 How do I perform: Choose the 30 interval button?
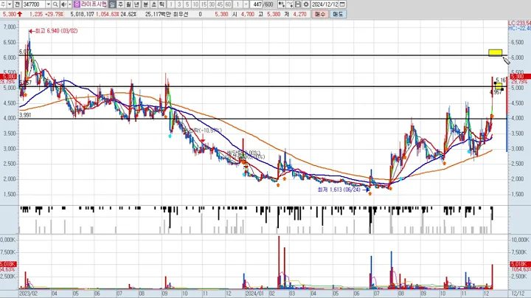point(212,4)
